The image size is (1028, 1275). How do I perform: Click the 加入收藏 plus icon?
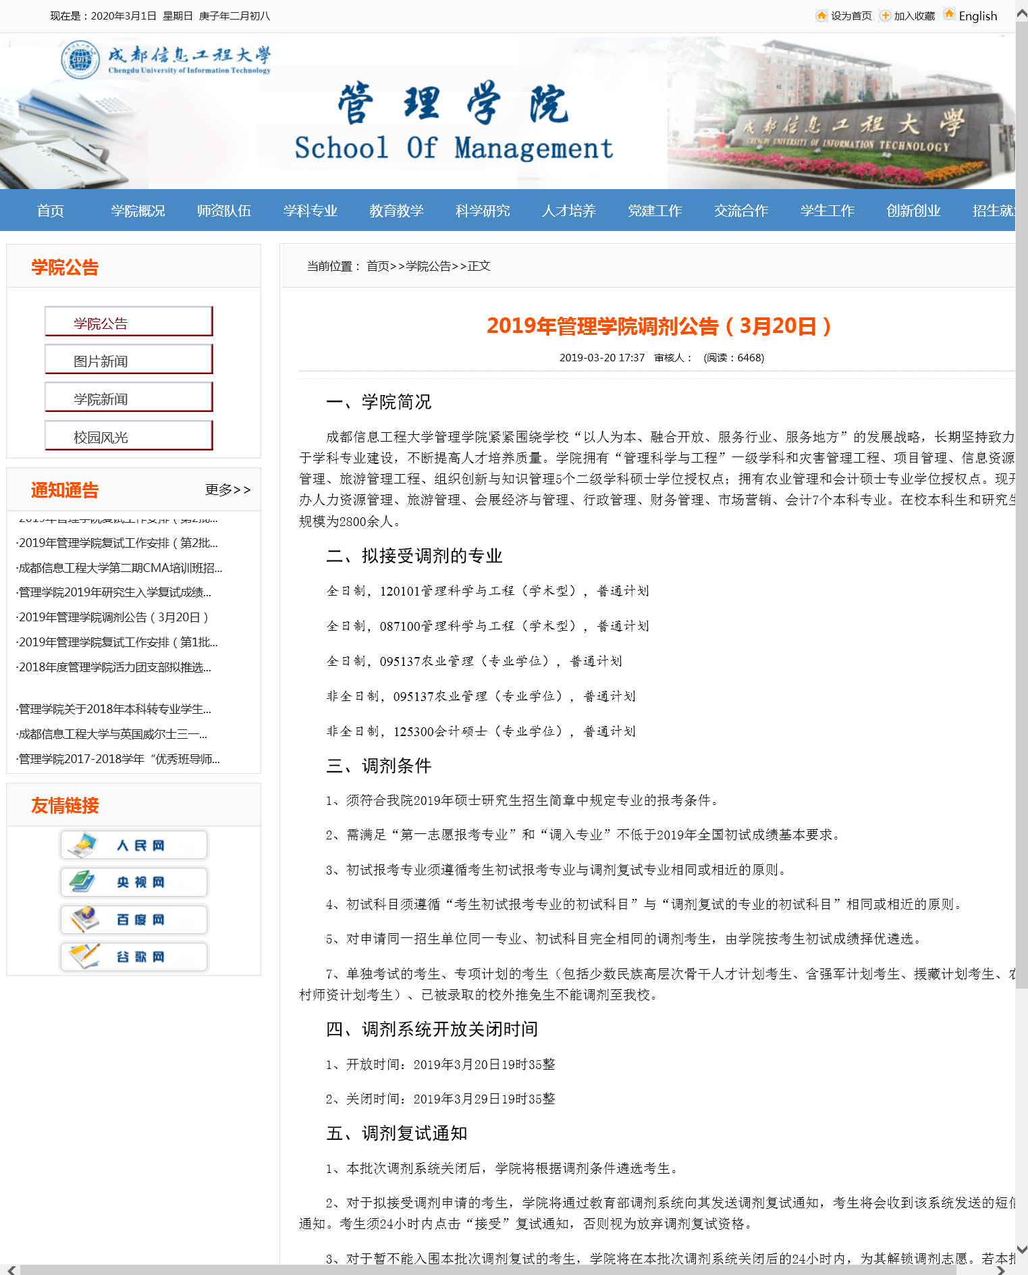click(885, 16)
